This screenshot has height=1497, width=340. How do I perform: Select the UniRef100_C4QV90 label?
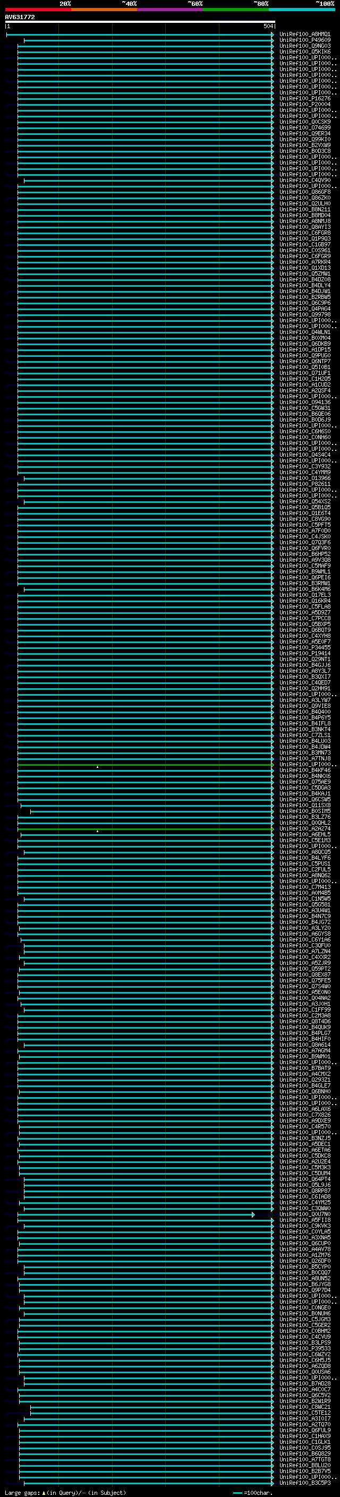click(x=305, y=180)
